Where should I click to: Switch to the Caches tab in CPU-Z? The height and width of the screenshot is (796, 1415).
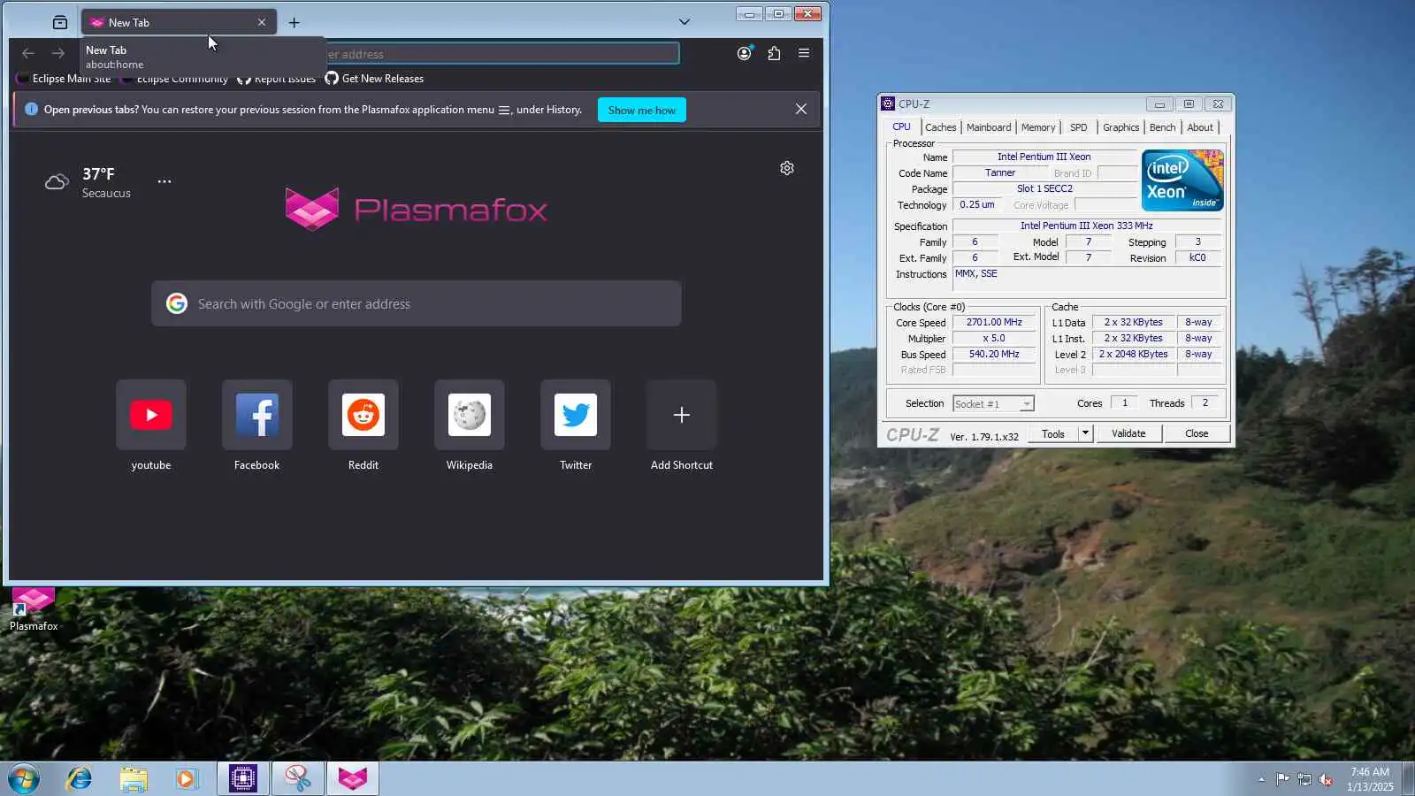click(x=940, y=127)
